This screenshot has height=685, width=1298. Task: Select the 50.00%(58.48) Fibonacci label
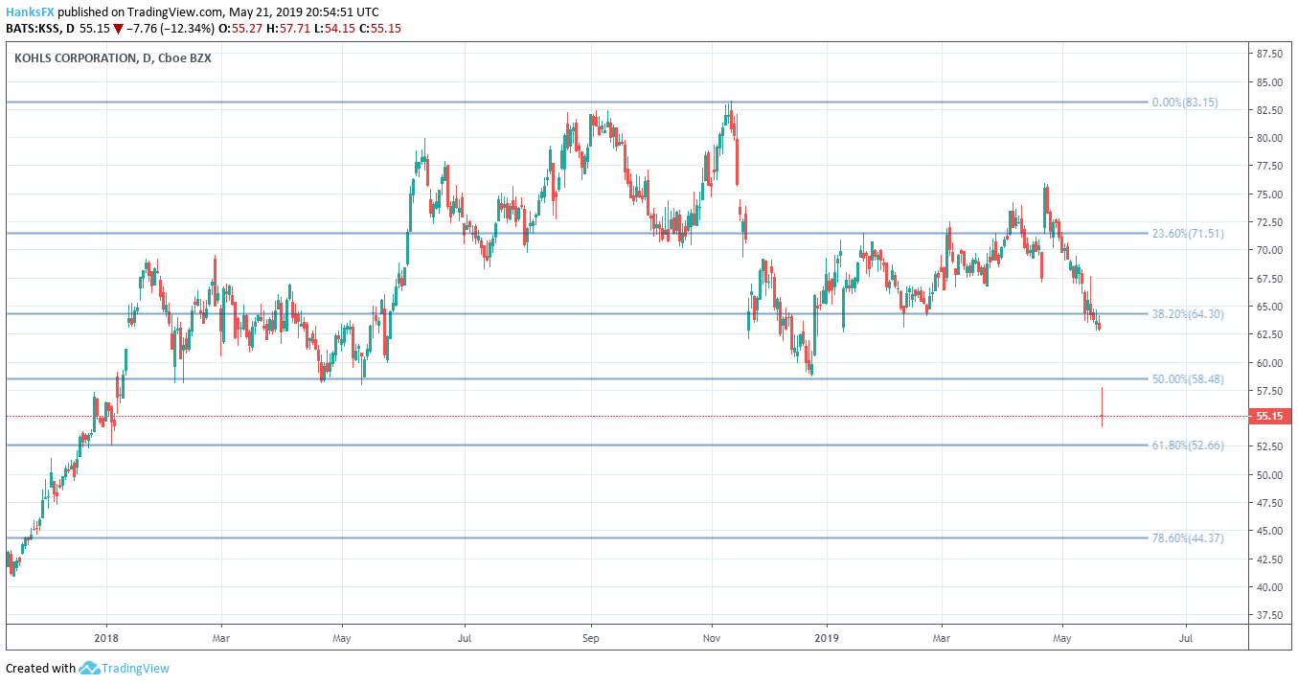click(1189, 379)
